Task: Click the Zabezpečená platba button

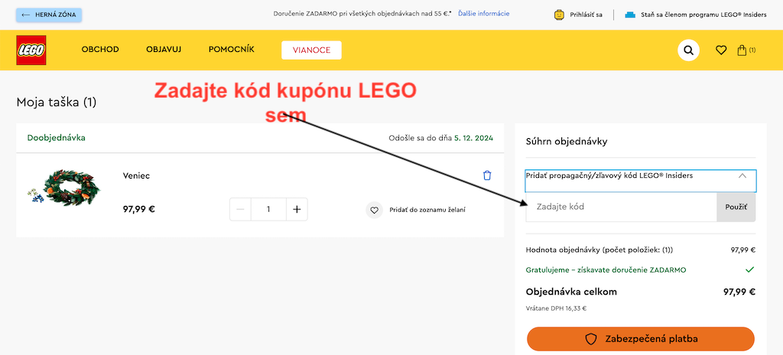Action: 641,339
